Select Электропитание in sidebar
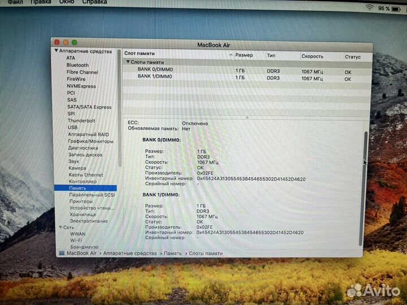The width and height of the screenshot is (407, 305). 89,221
